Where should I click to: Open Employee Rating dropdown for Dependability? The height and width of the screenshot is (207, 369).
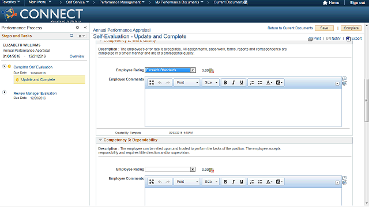pyautogui.click(x=193, y=169)
